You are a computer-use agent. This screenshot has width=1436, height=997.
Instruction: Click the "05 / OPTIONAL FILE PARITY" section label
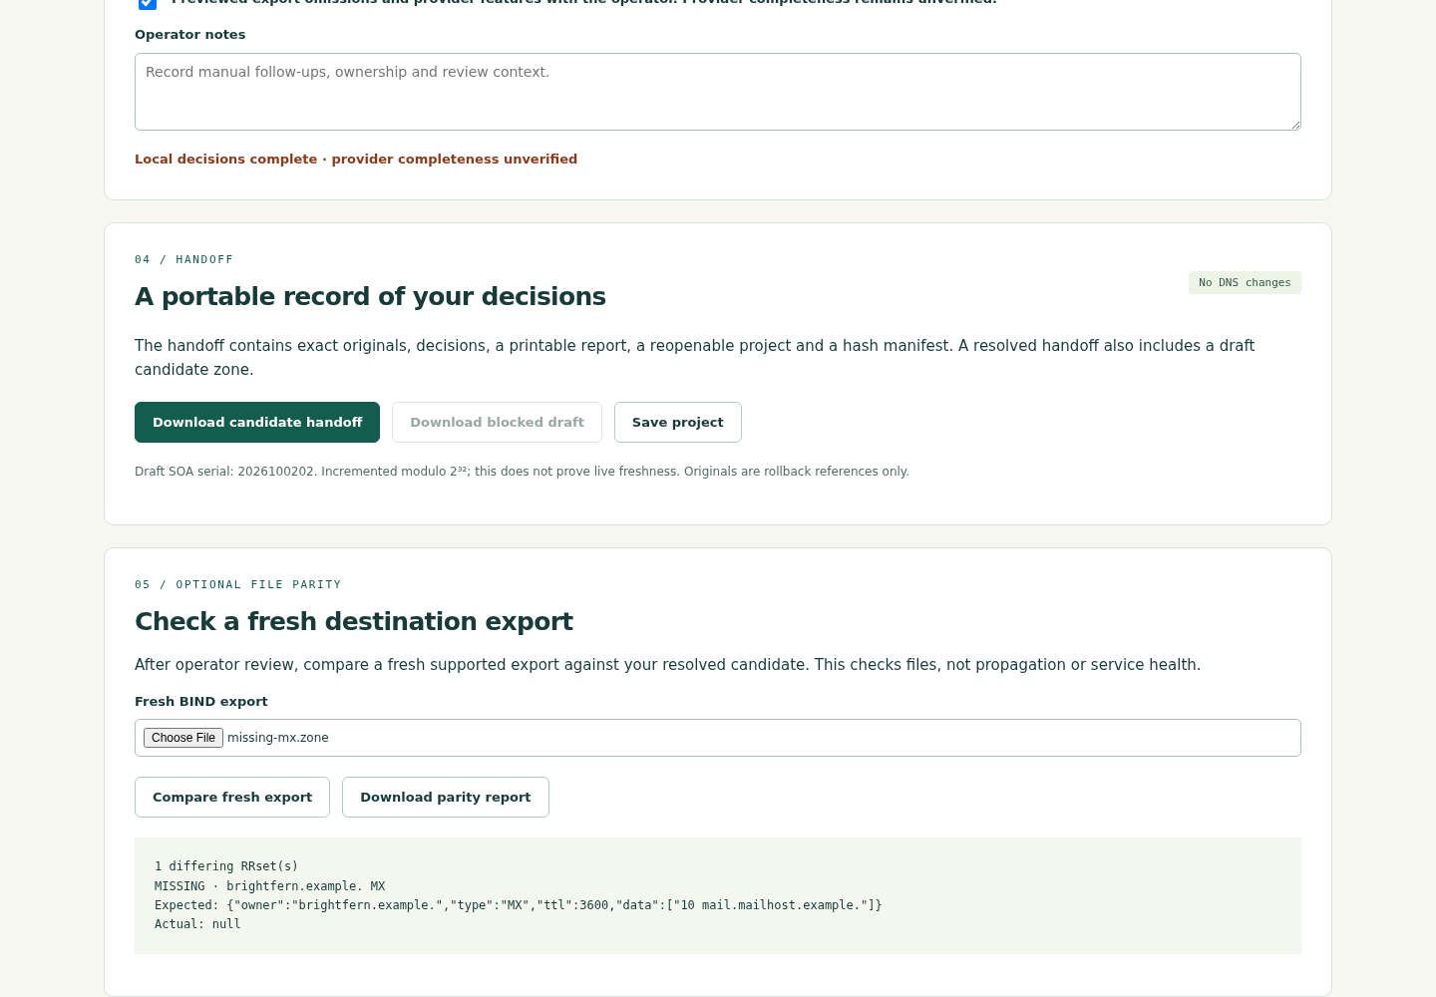(x=238, y=584)
